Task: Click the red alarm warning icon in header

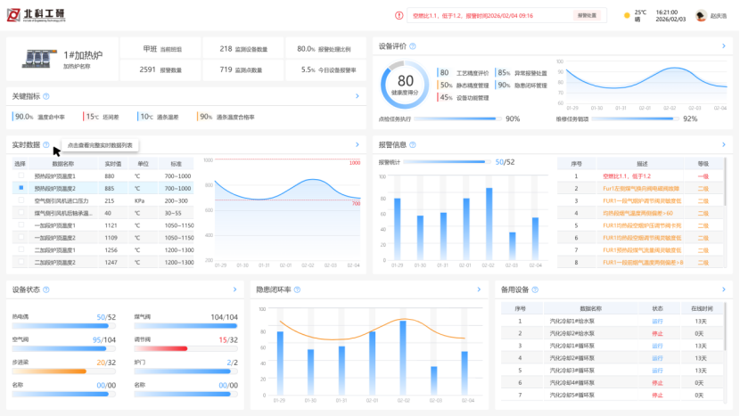Action: click(399, 15)
